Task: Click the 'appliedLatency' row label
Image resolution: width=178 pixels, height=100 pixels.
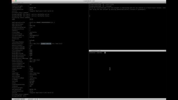Action: pos(17,26)
